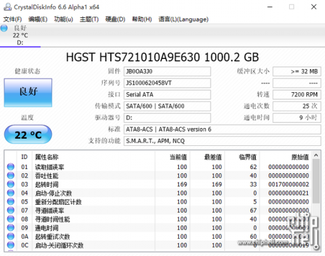Click the scrollbar up arrow of attribute list

[x=316, y=156]
